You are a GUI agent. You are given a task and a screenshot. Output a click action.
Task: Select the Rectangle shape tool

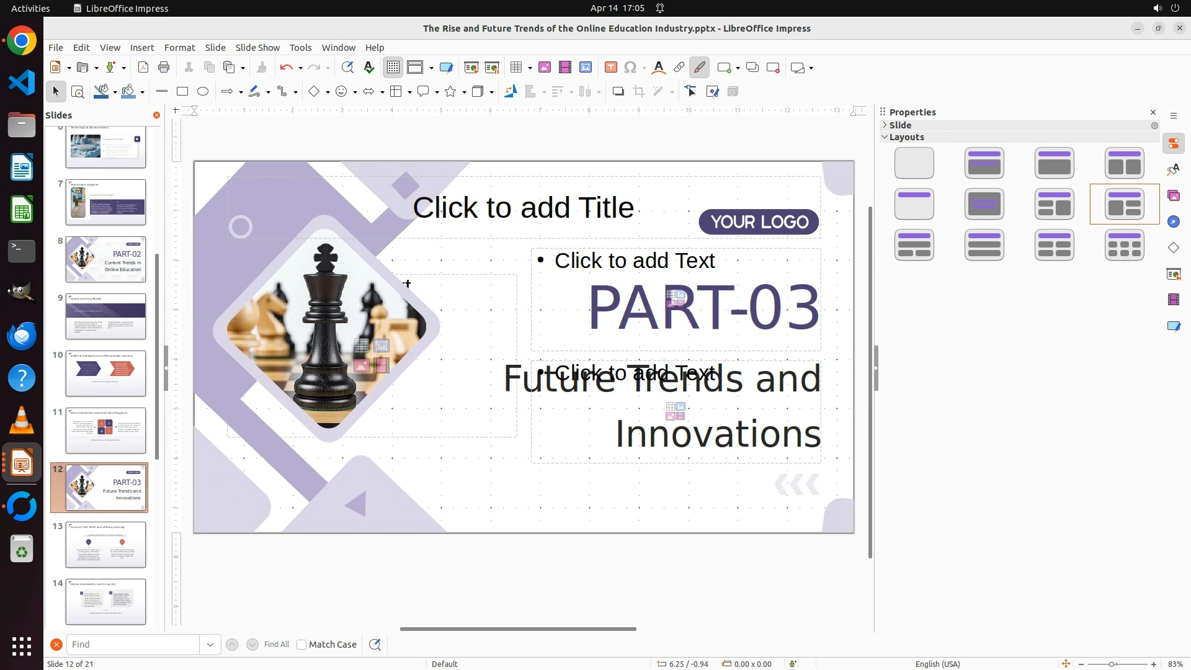(182, 92)
